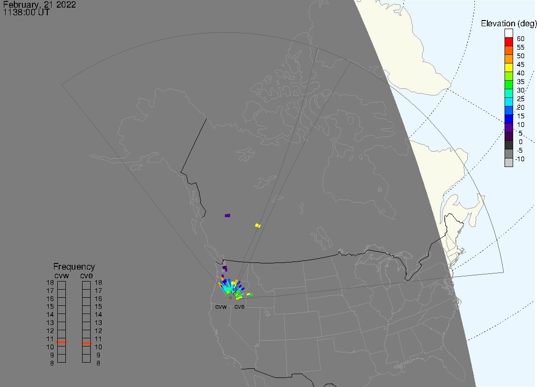Viewport: 537px width, 387px height.
Task: Click the "Elevation (deg)" legend title
Action: pos(508,24)
